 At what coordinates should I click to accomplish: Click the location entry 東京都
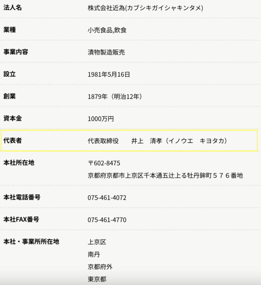(x=97, y=279)
